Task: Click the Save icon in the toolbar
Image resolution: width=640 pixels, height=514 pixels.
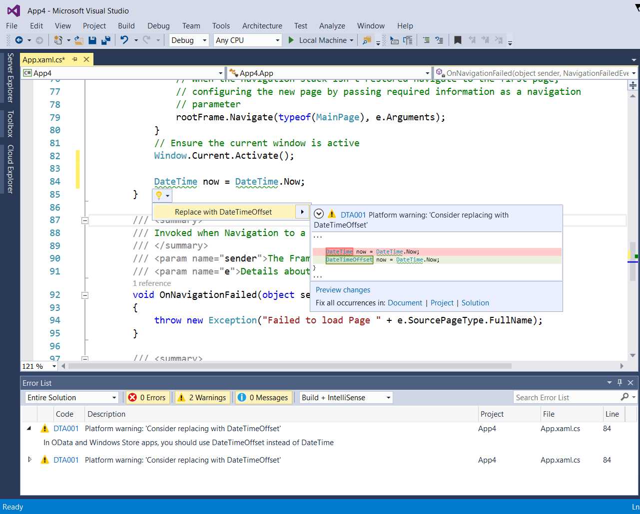Action: 92,40
